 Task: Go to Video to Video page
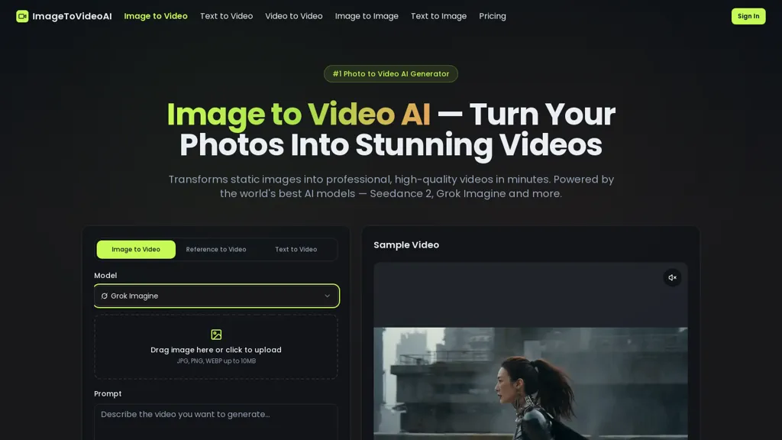tap(294, 16)
